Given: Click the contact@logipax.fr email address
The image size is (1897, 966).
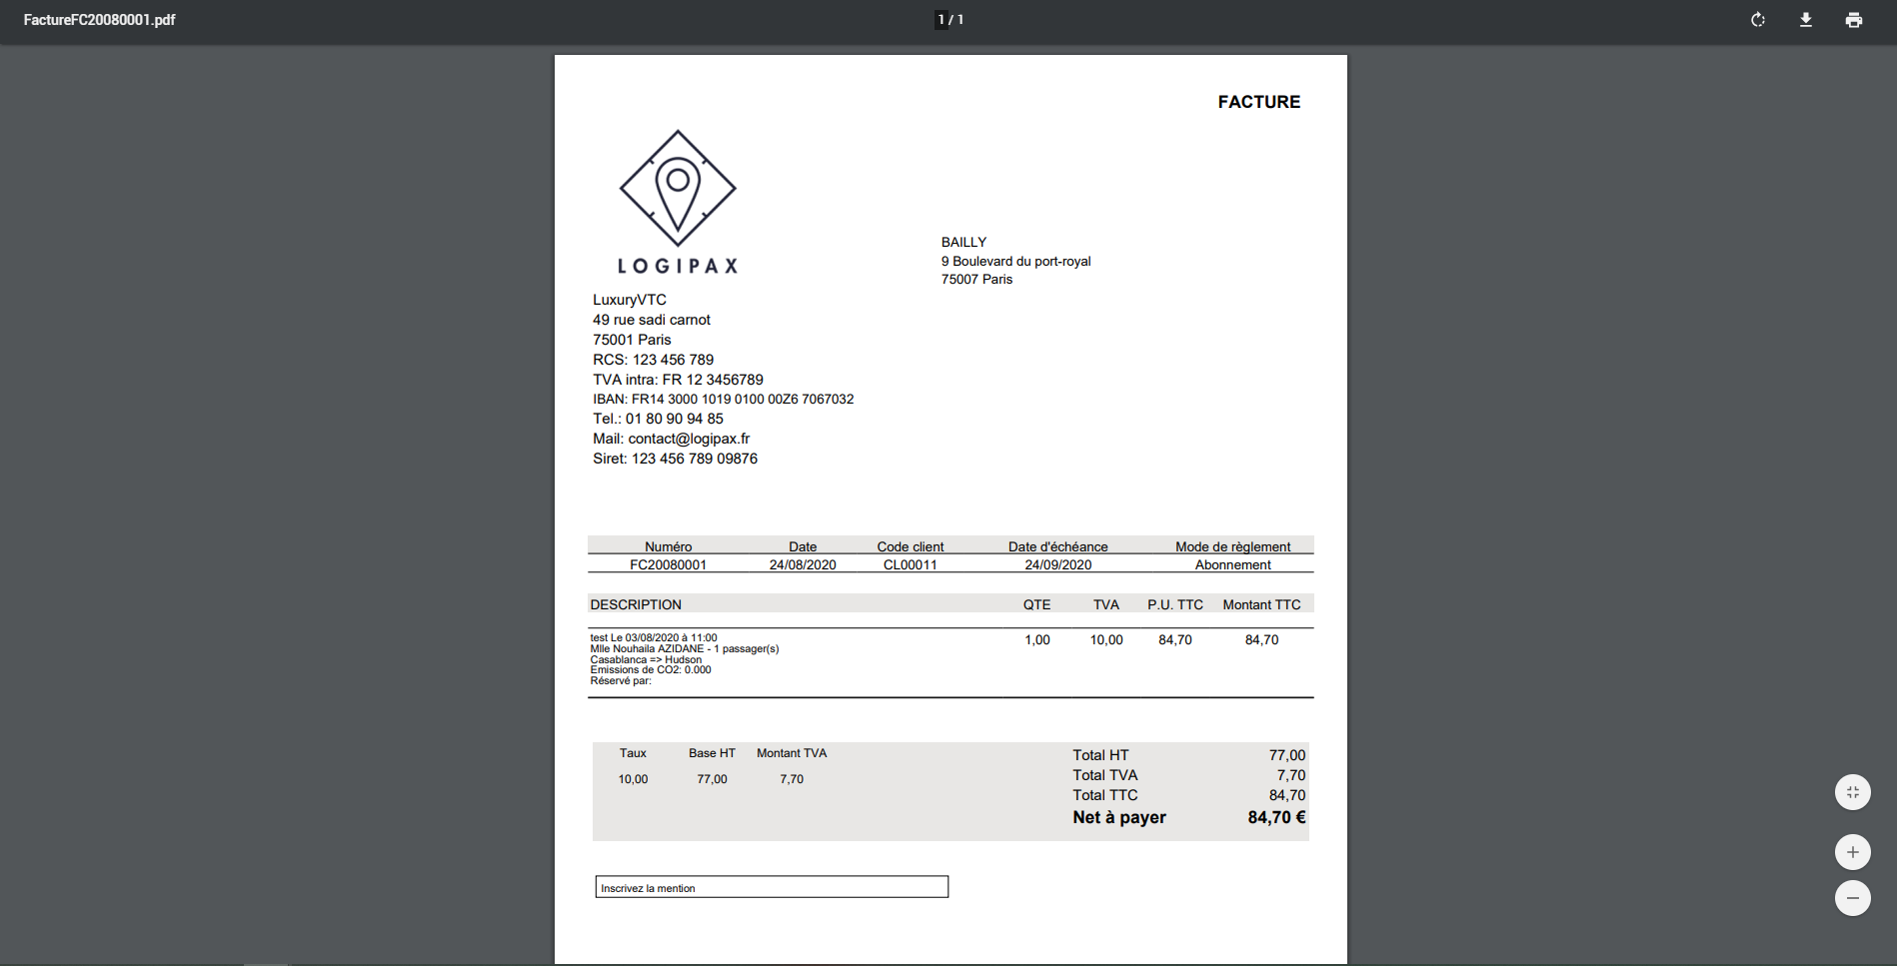Looking at the screenshot, I should coord(689,439).
